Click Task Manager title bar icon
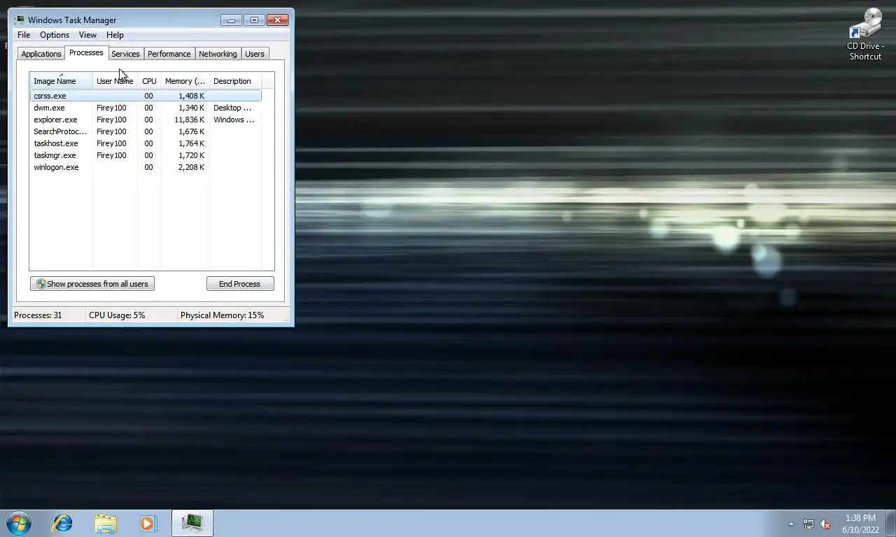Screen dimensions: 896x537 click(x=19, y=20)
